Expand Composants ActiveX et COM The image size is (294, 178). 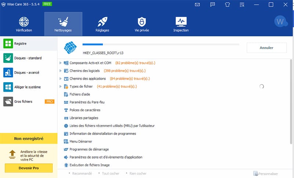pos(60,63)
